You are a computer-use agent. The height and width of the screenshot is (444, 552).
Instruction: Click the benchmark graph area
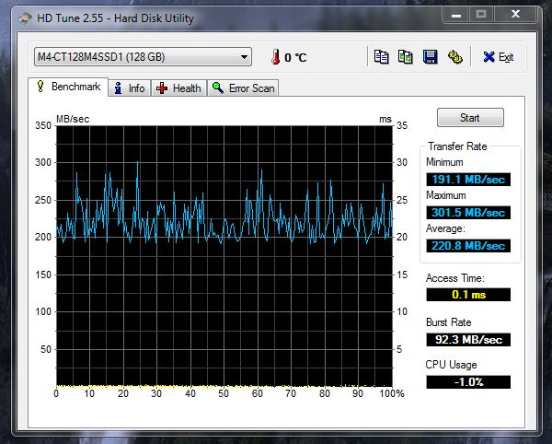pos(224,256)
